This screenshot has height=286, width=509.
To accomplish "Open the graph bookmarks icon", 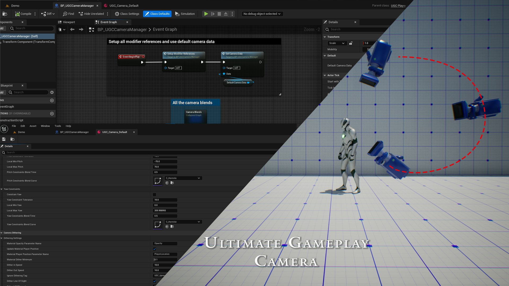I will click(60, 29).
